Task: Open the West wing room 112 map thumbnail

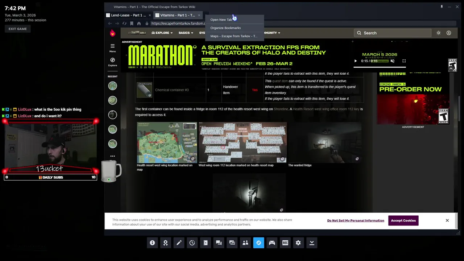Action: tap(243, 142)
